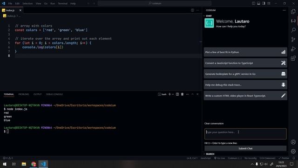Choose 'Generate boilerplate for a gRPC service in Go'
This screenshot has height=168, width=298.
tap(245, 74)
